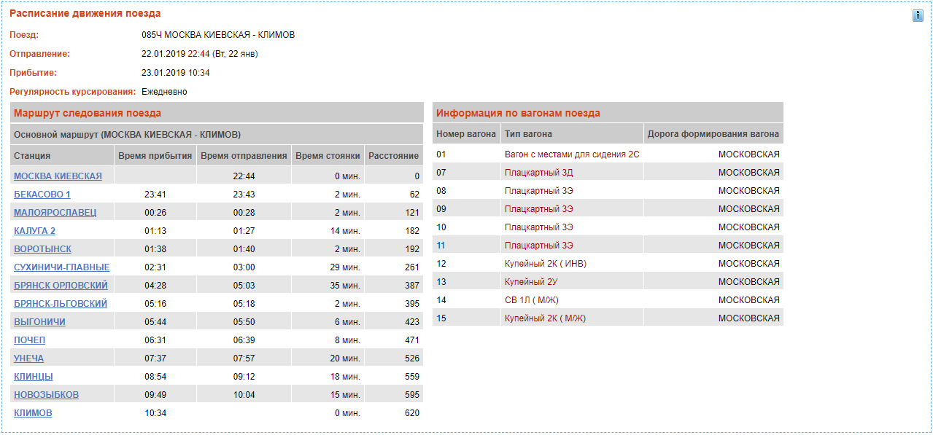
Task: Open the КЛИМОВ station link
Action: click(33, 413)
